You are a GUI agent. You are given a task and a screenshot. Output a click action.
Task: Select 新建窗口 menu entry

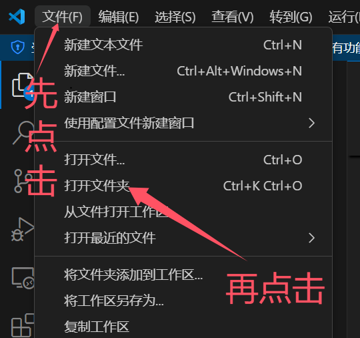pyautogui.click(x=183, y=97)
